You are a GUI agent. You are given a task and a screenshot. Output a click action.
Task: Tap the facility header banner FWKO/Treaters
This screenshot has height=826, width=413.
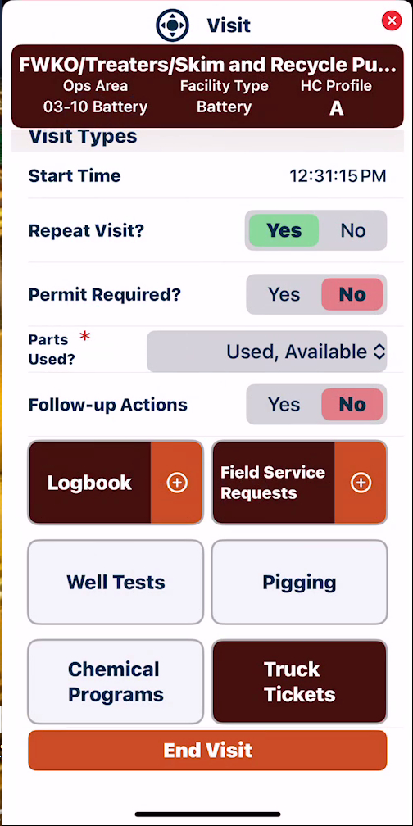tap(207, 86)
